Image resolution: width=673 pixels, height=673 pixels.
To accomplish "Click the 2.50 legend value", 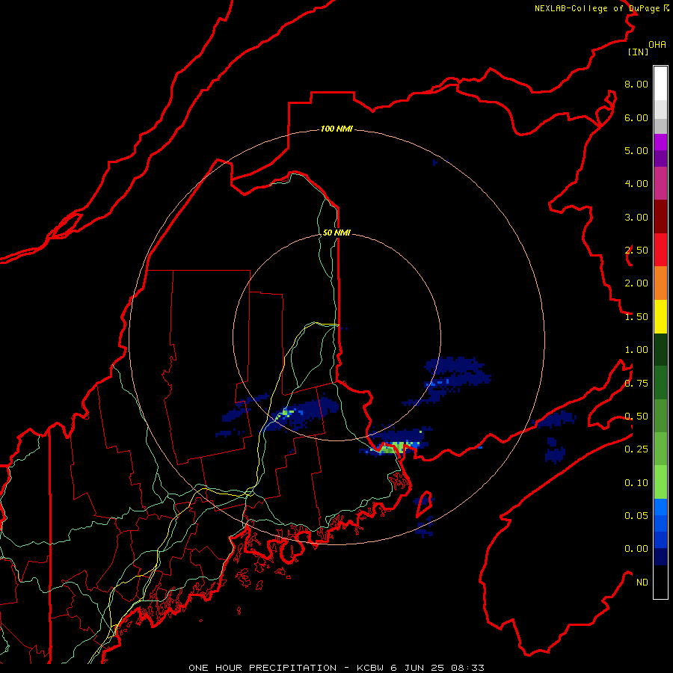I will (x=636, y=251).
